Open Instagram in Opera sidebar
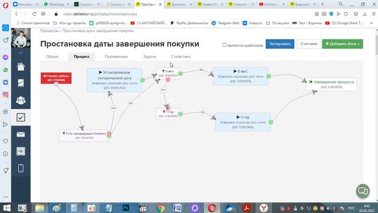Image resolution: width=378 pixels, height=213 pixels. click(x=5, y=95)
